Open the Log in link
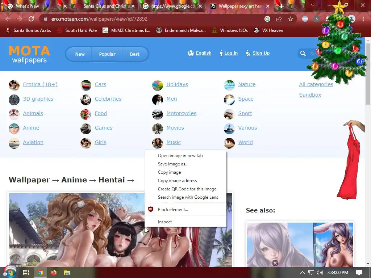Screen dimensions: 371x278 tap(231, 53)
